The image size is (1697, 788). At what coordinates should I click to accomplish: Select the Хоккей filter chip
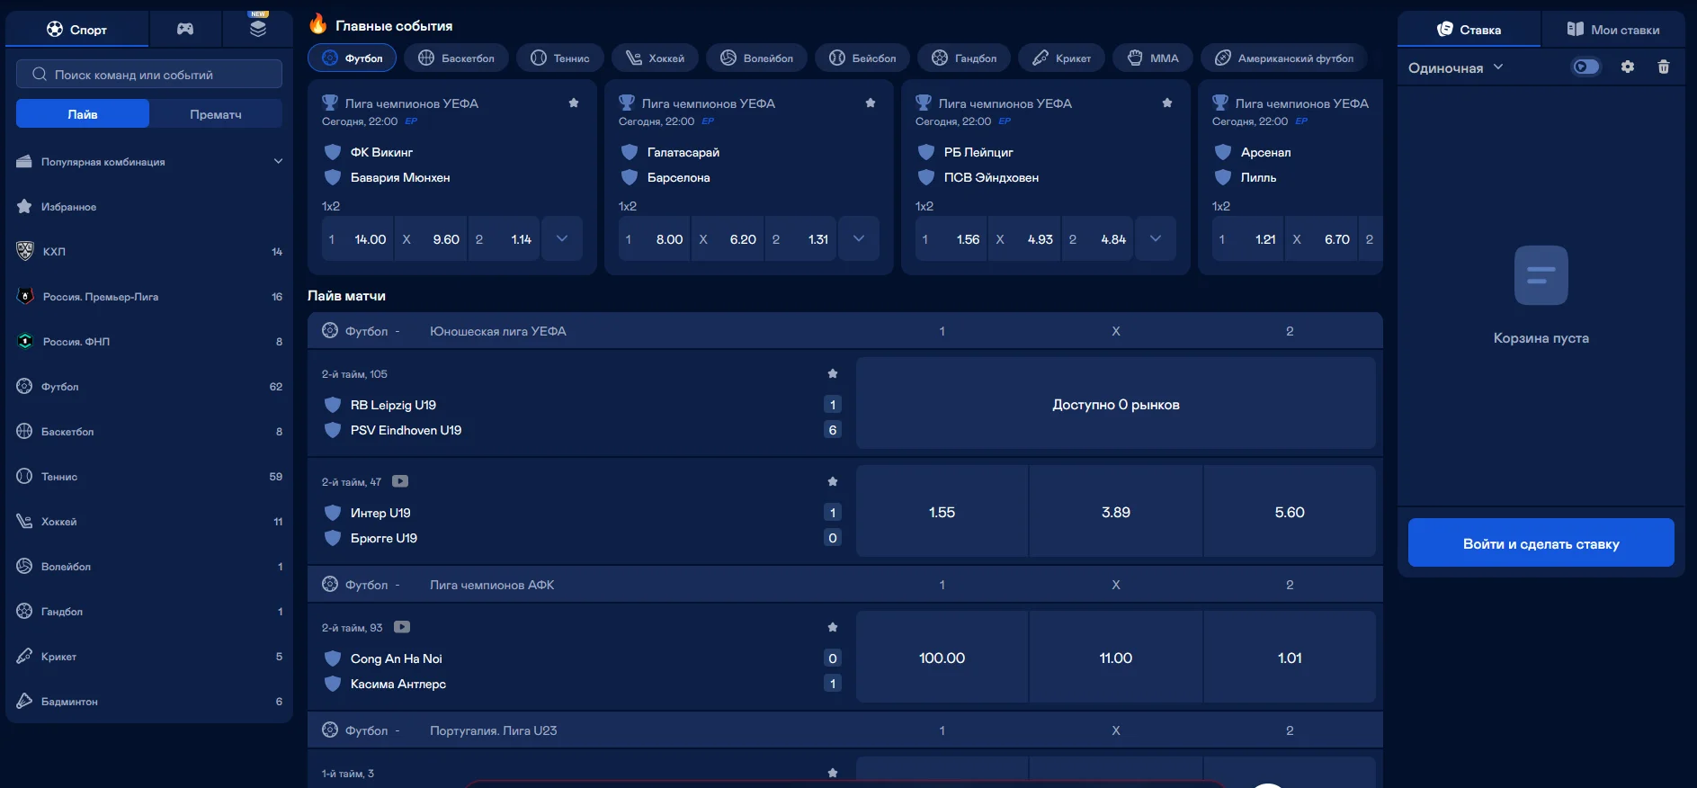tap(655, 58)
